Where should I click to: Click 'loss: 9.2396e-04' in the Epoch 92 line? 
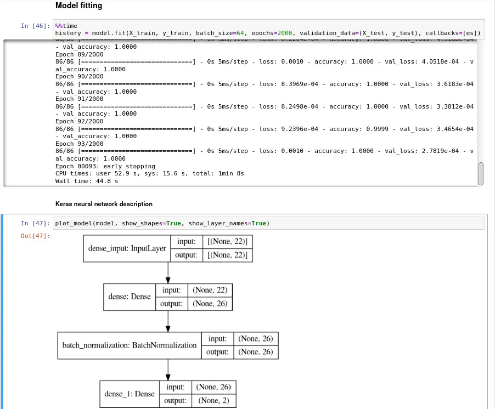click(289, 129)
